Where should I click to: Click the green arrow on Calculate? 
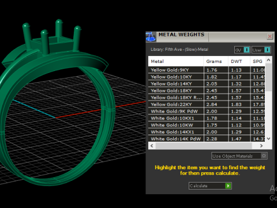click(228, 185)
